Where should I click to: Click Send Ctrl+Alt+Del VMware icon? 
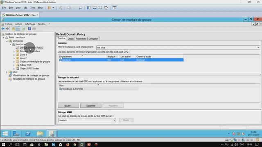(x=61, y=8)
